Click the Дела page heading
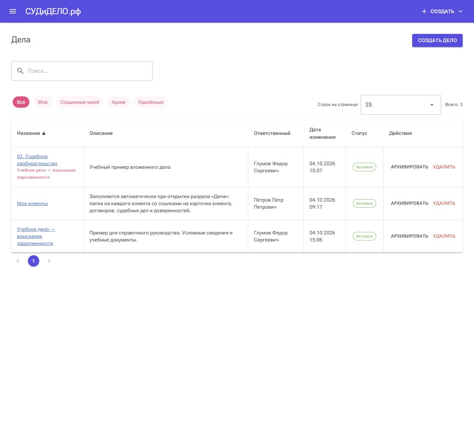 pos(21,40)
